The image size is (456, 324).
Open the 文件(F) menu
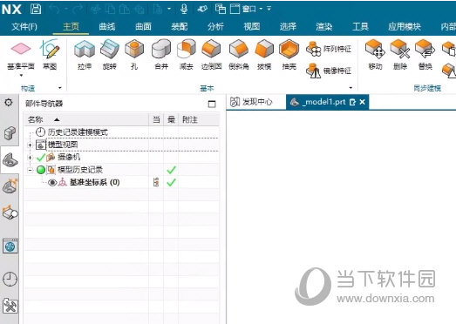[x=24, y=27]
